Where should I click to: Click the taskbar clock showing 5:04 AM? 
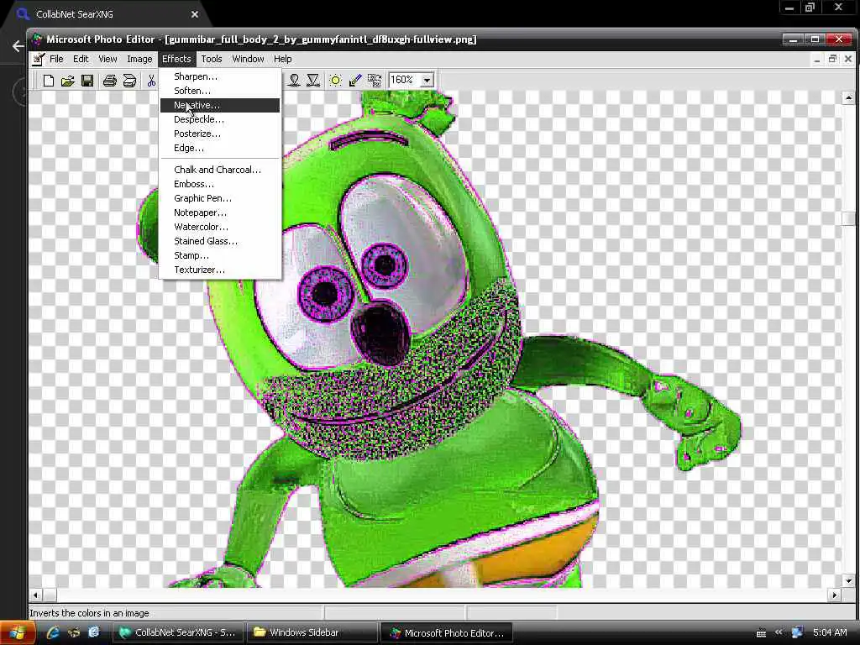coord(830,632)
